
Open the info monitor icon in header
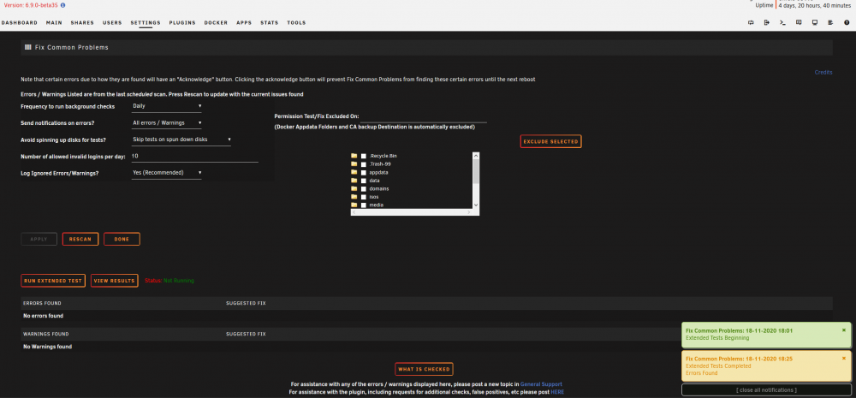(x=815, y=23)
